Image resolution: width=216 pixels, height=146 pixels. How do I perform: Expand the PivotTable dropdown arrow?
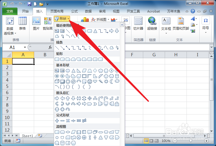16,33
